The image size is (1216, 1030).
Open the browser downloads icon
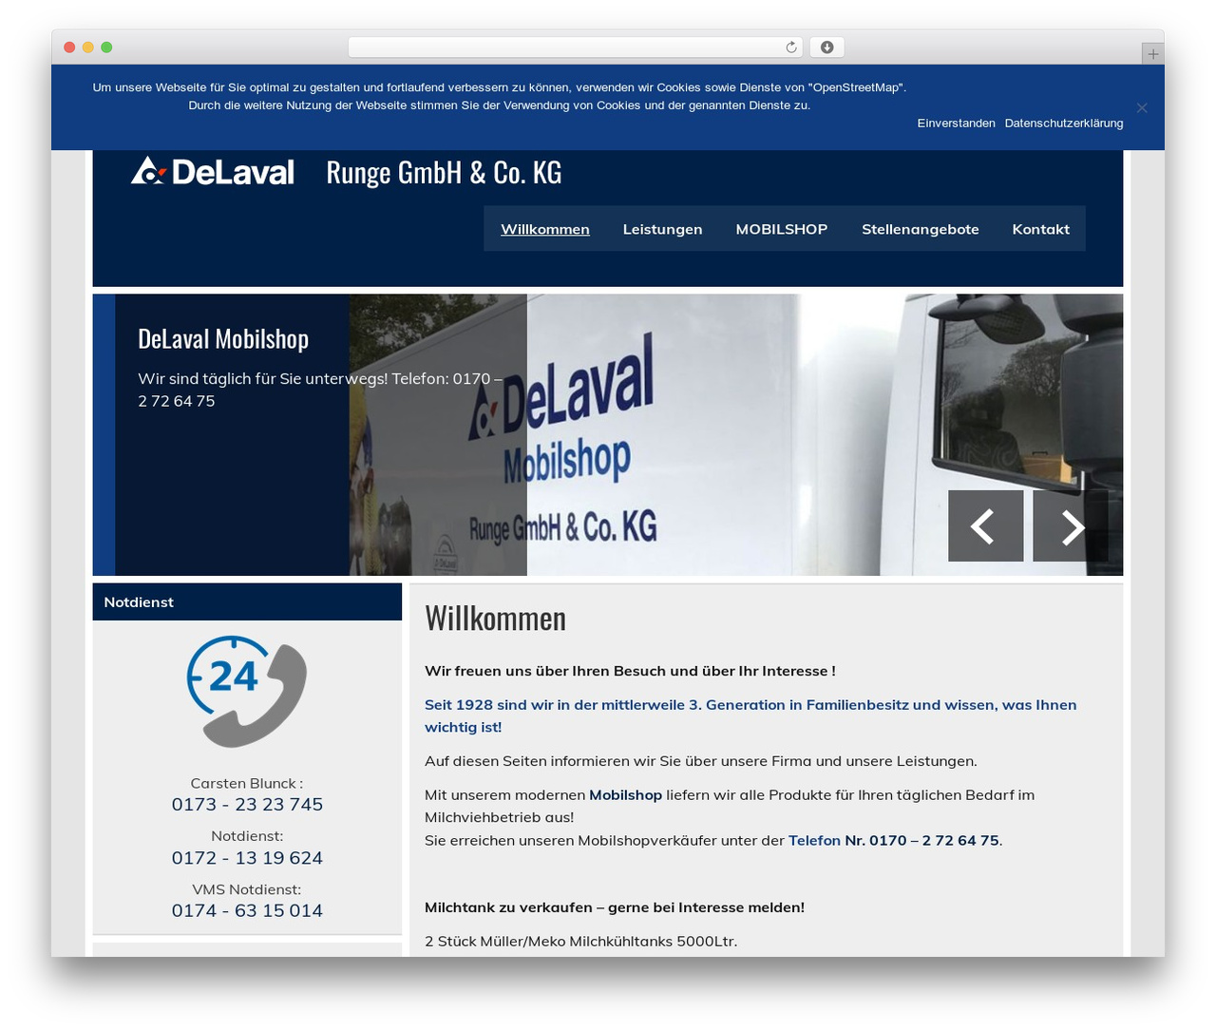[826, 48]
